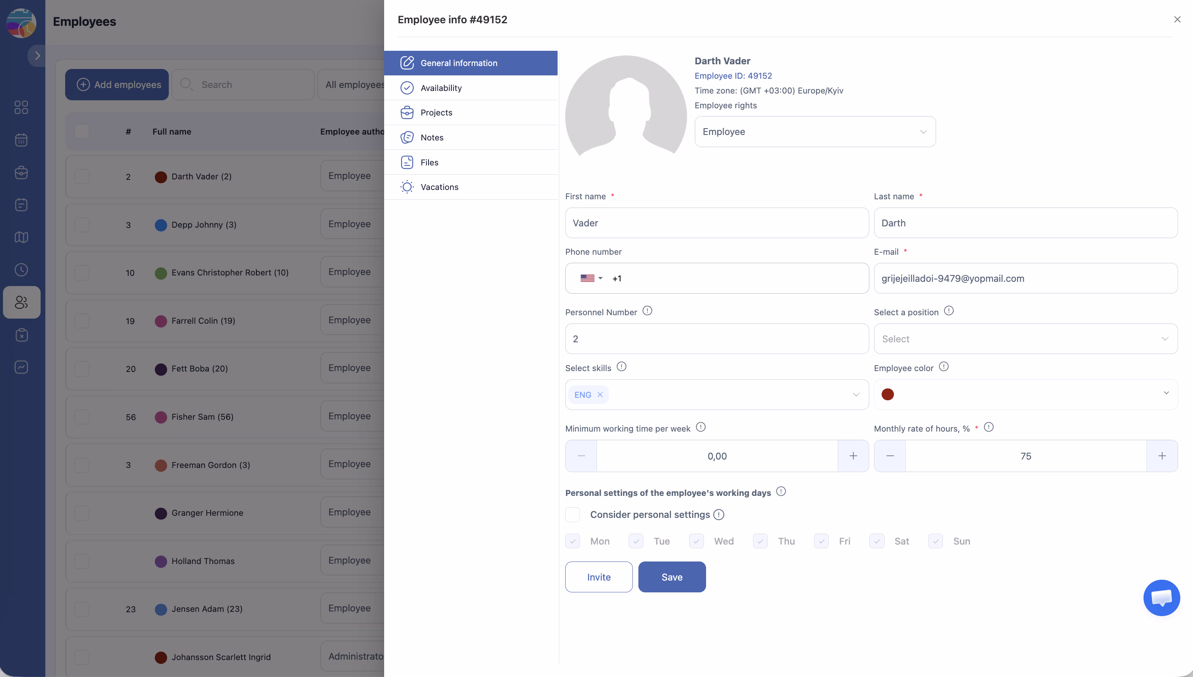Remove the ENG skill tag

600,395
